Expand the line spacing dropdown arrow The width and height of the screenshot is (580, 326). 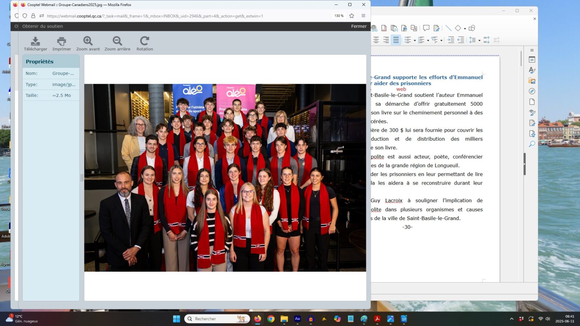click(x=479, y=40)
